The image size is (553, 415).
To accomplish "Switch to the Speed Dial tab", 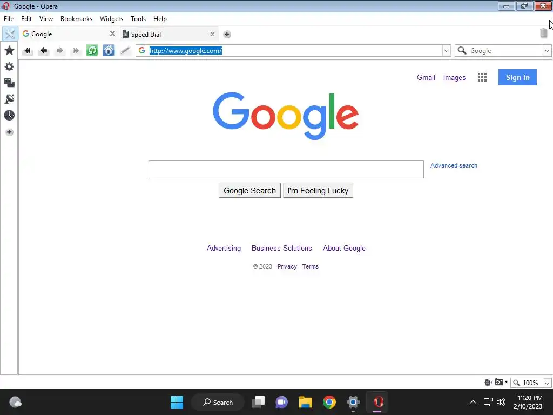I will tap(168, 34).
